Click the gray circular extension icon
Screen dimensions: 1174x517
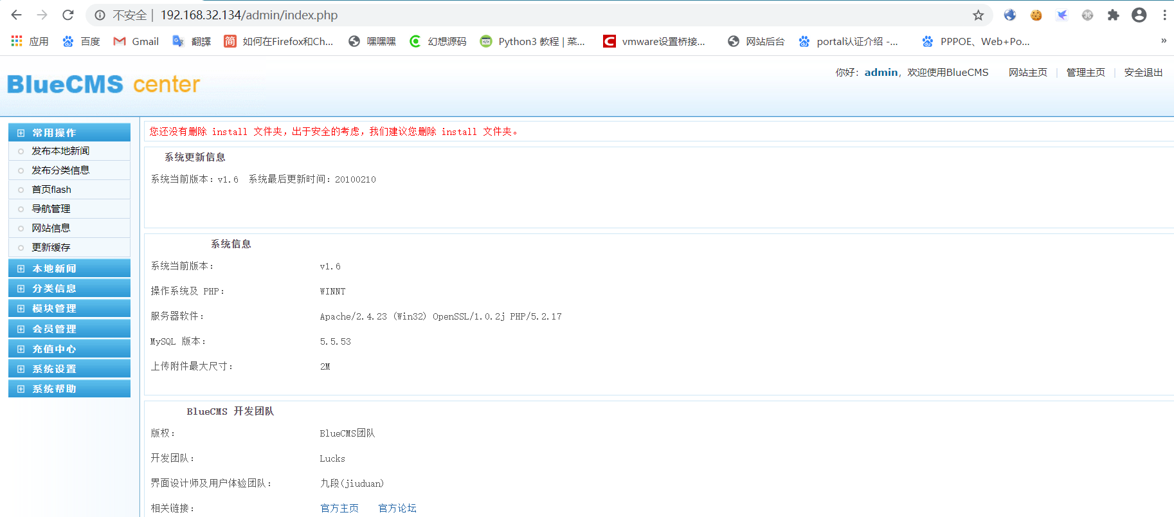click(1087, 15)
